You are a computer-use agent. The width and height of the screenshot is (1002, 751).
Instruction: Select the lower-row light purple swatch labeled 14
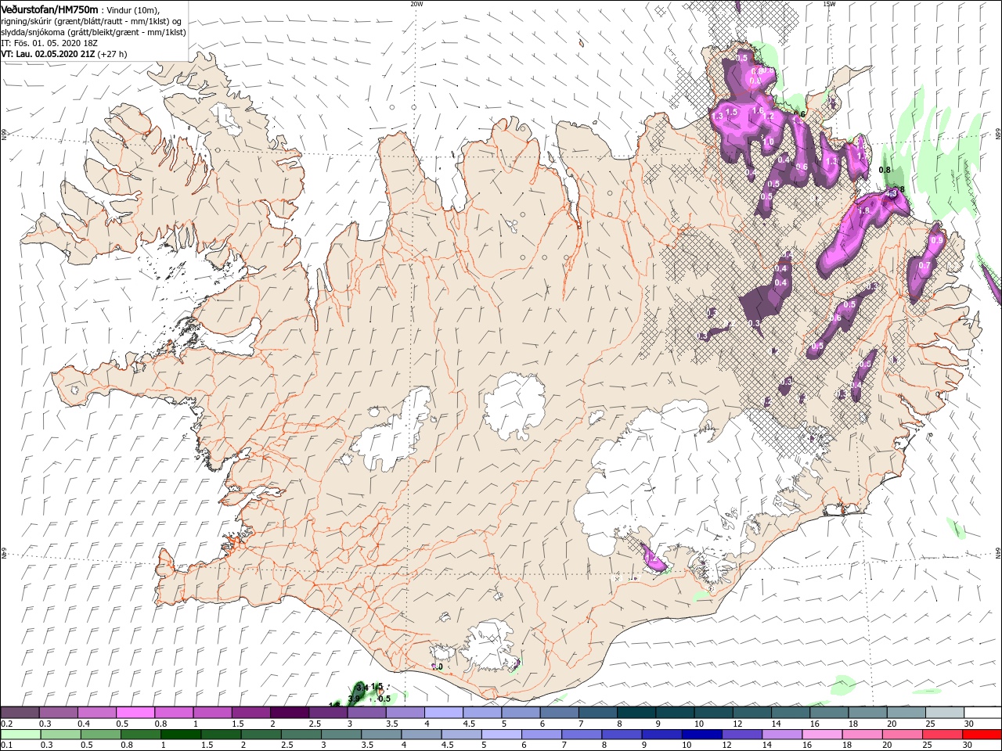point(781,735)
